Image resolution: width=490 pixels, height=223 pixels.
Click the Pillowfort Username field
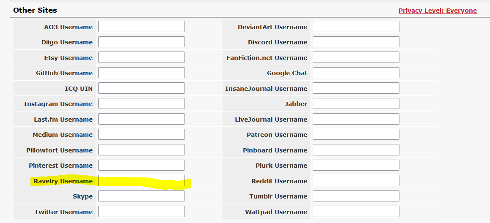click(x=142, y=150)
